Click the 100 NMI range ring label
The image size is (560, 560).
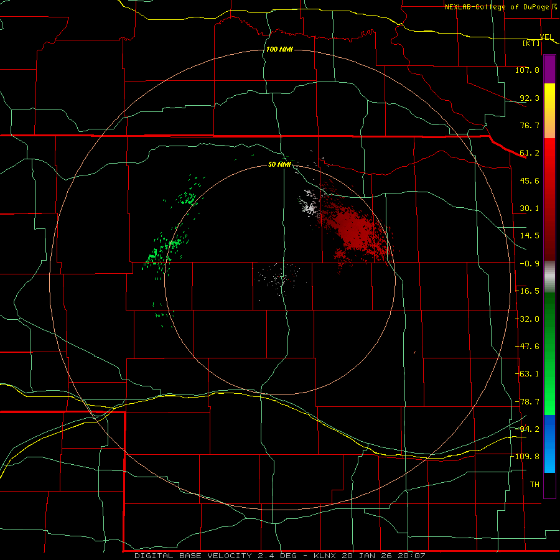point(279,49)
